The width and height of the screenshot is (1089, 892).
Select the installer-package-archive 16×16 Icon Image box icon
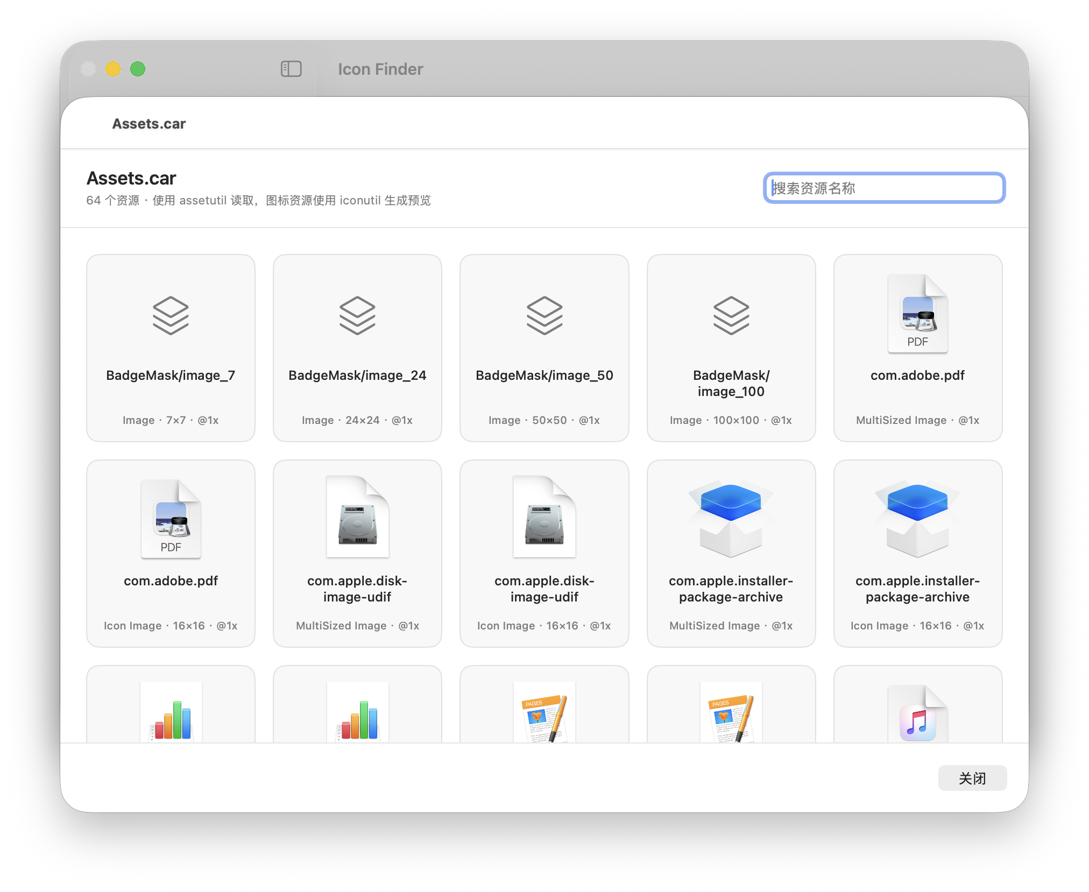click(917, 519)
